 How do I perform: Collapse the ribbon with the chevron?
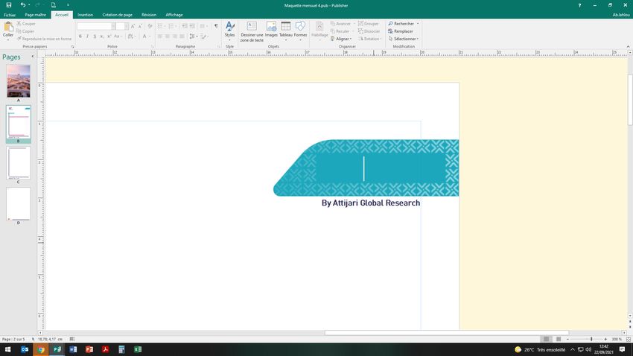point(628,47)
